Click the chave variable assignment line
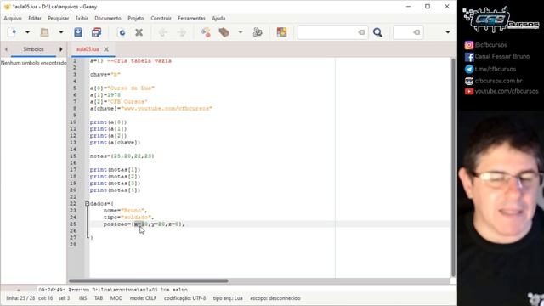The image size is (544, 306). click(x=105, y=74)
